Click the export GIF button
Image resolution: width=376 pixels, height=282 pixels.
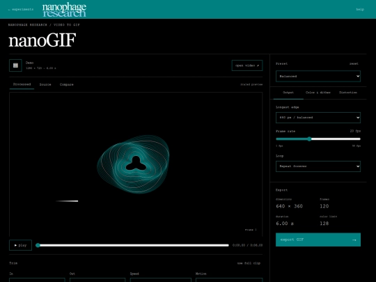coord(318,240)
